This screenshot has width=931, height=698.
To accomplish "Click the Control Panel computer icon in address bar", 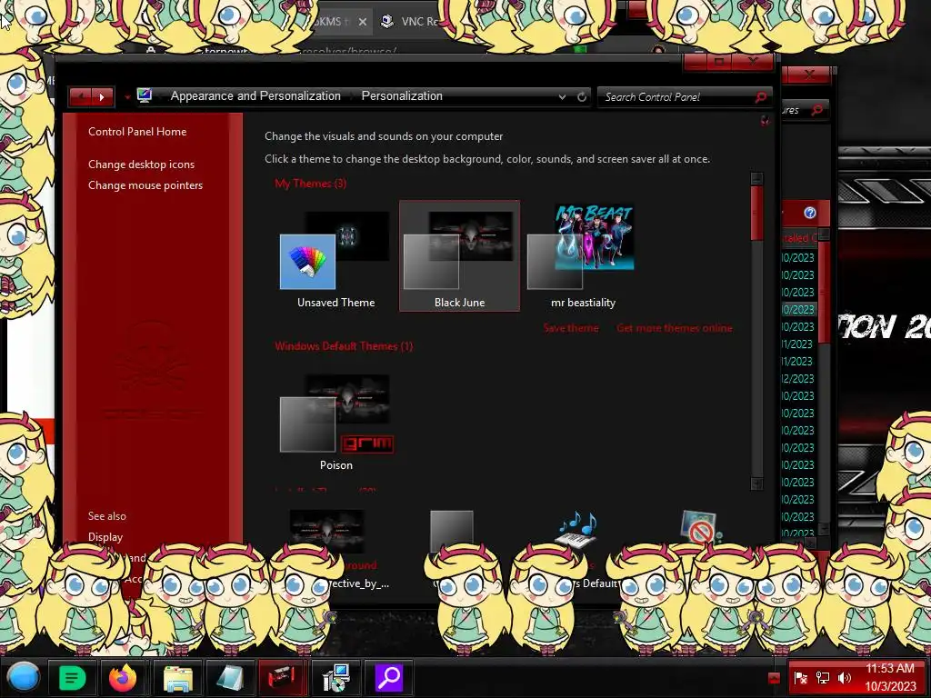I will [x=145, y=95].
